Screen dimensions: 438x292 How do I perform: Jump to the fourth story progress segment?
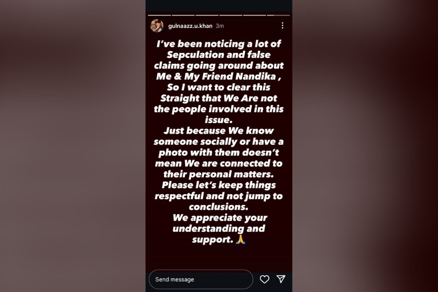coord(231,15)
